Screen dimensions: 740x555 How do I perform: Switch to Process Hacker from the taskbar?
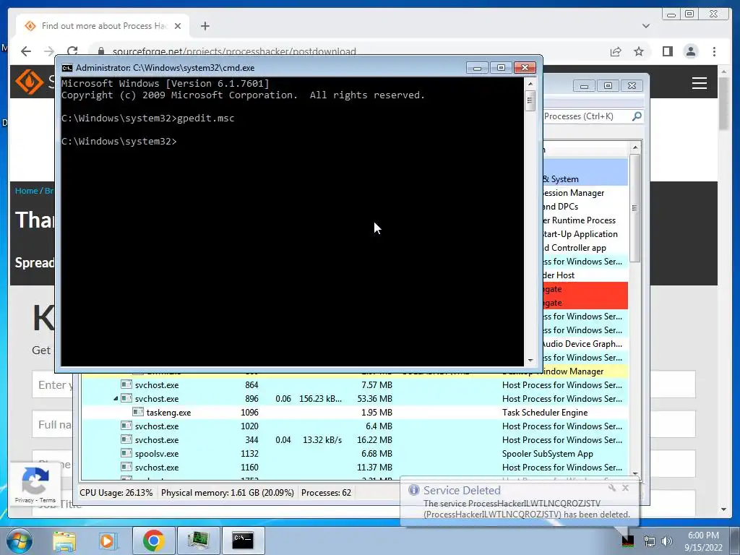tap(198, 541)
